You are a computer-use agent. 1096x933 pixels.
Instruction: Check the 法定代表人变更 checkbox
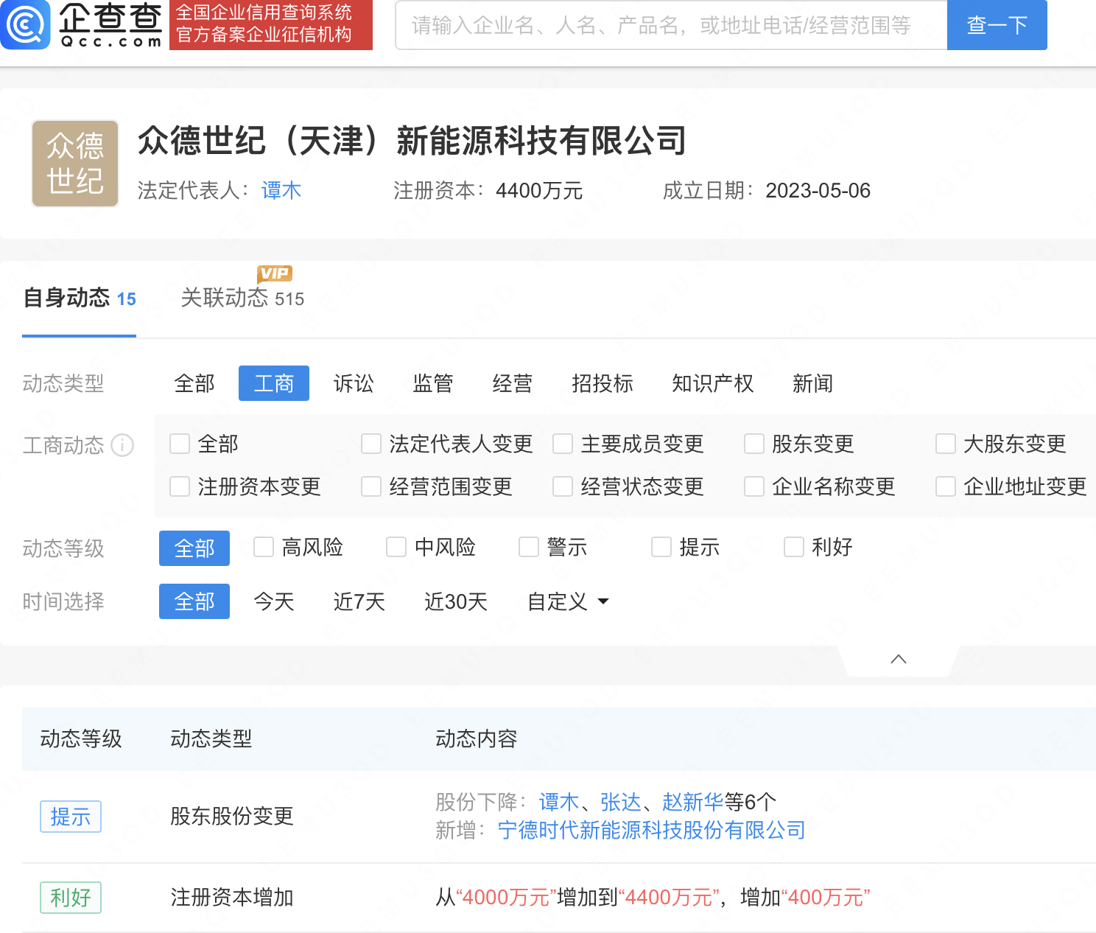point(371,444)
